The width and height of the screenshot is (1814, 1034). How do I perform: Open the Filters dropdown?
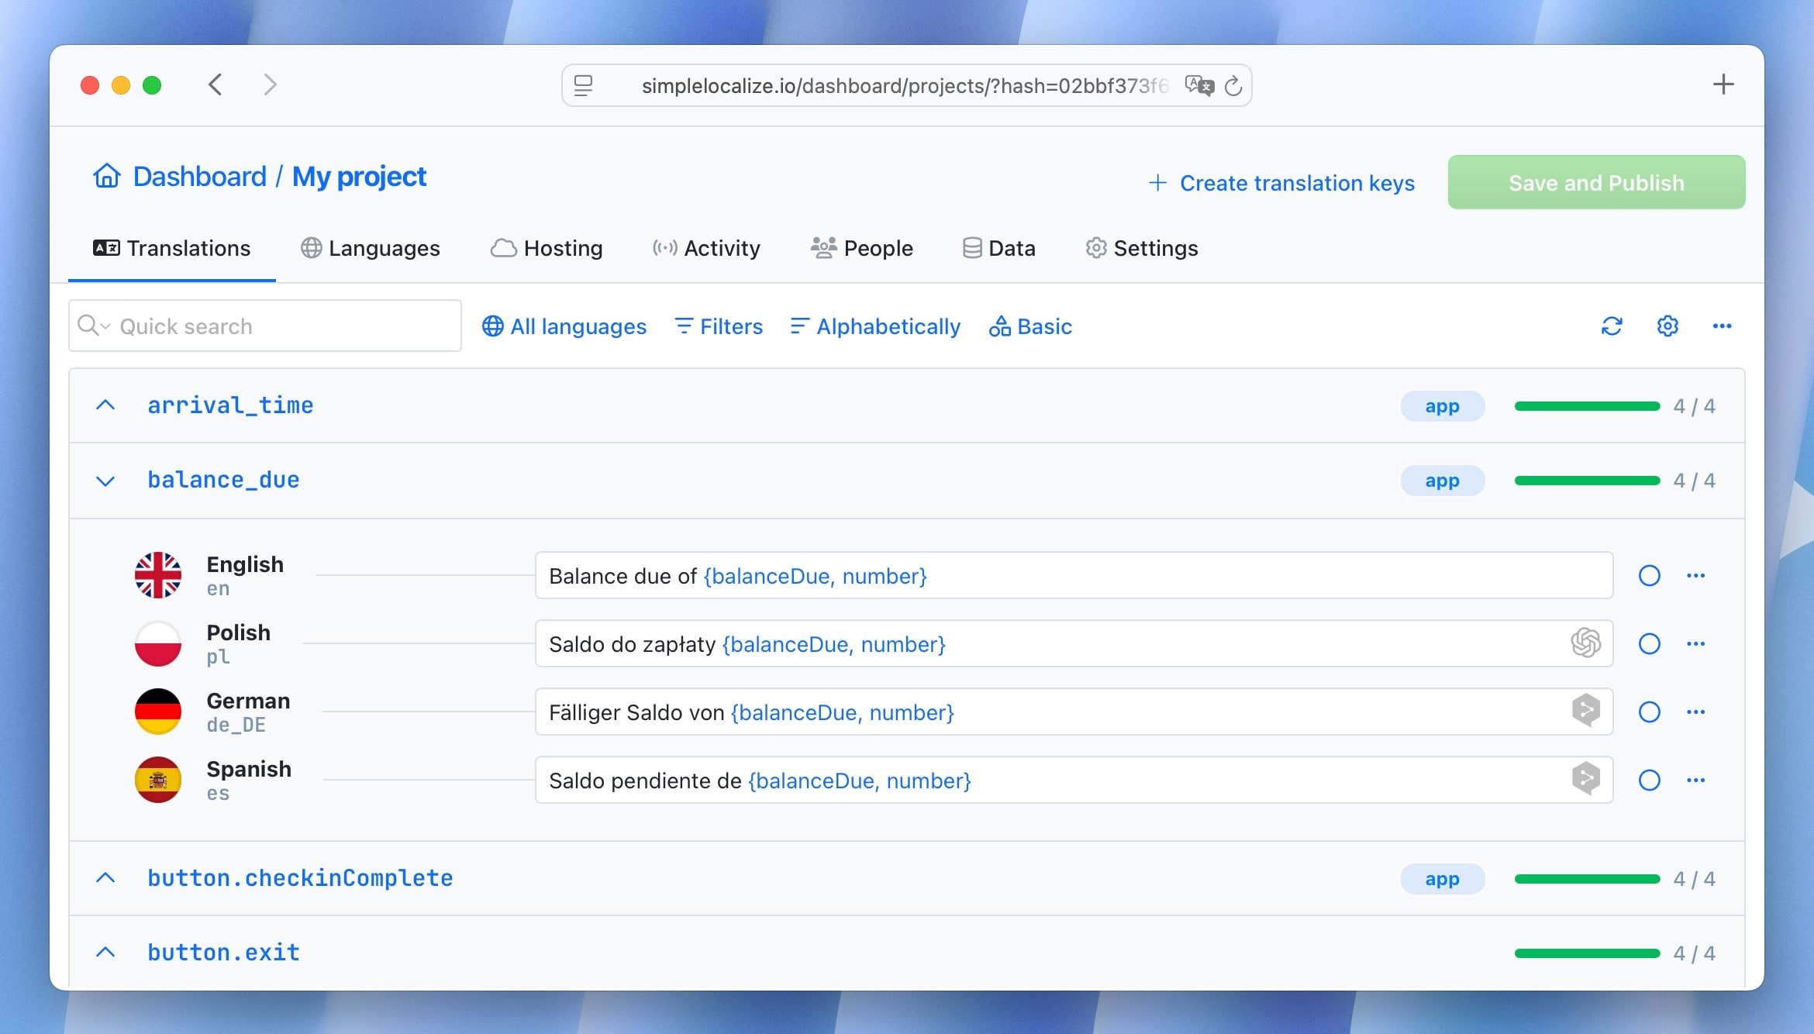(x=719, y=326)
